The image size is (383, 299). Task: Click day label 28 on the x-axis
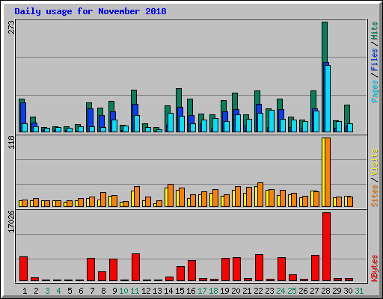(x=325, y=291)
